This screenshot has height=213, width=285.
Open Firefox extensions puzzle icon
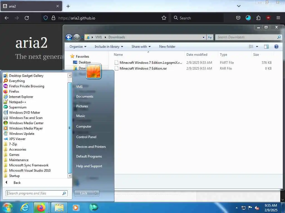(258, 18)
